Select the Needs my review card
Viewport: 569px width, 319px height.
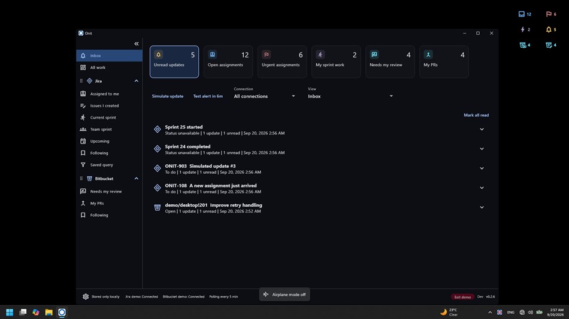[390, 62]
